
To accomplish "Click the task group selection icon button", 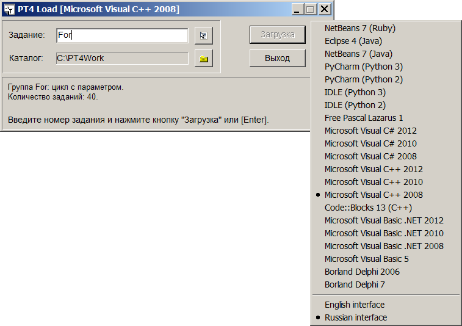I will (204, 35).
